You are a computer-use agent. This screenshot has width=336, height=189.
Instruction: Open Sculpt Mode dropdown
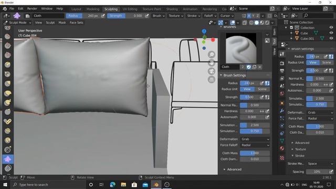click(x=17, y=23)
